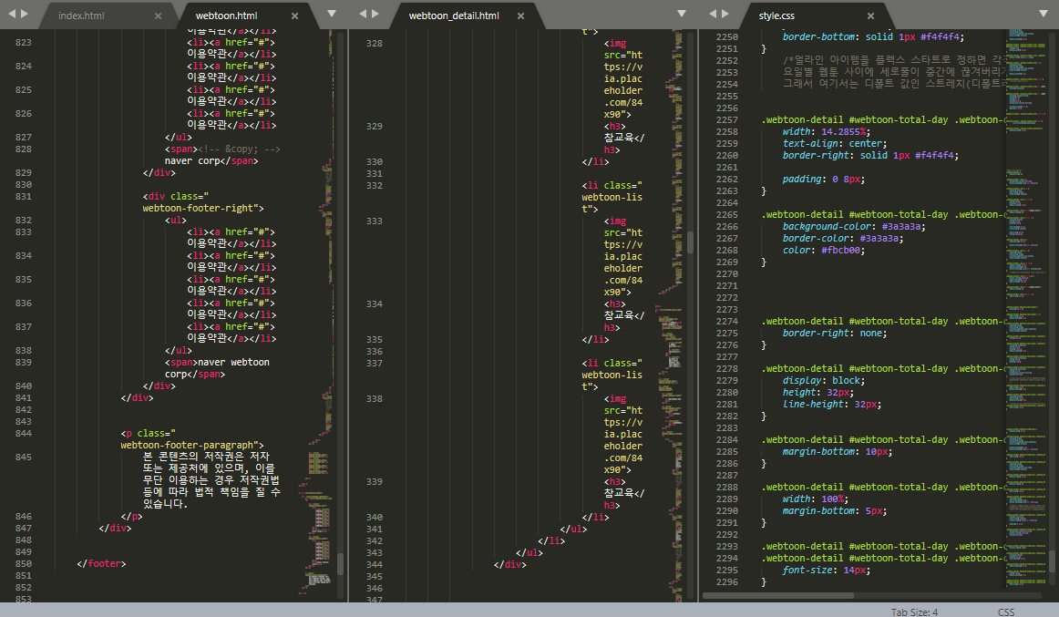Open tab list dropdown for webtoon_detail.html pane
The height and width of the screenshot is (617, 1059).
(x=682, y=14)
